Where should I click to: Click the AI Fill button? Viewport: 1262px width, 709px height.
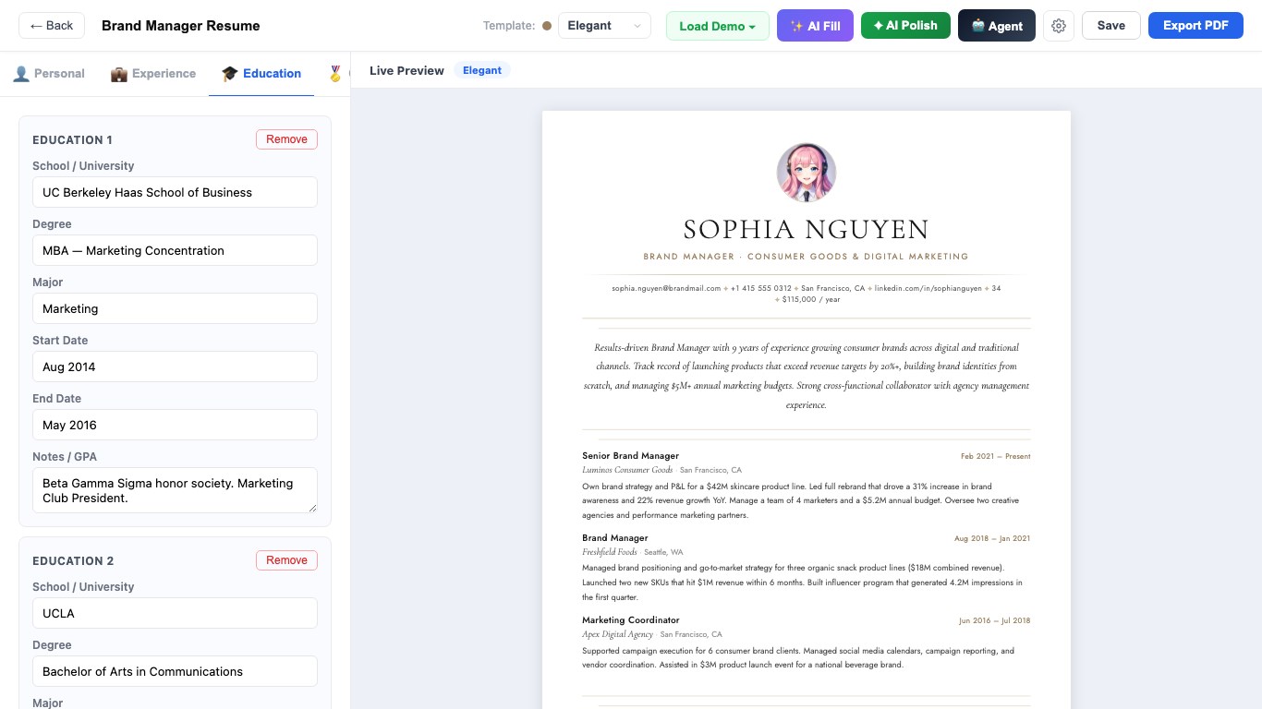click(815, 26)
